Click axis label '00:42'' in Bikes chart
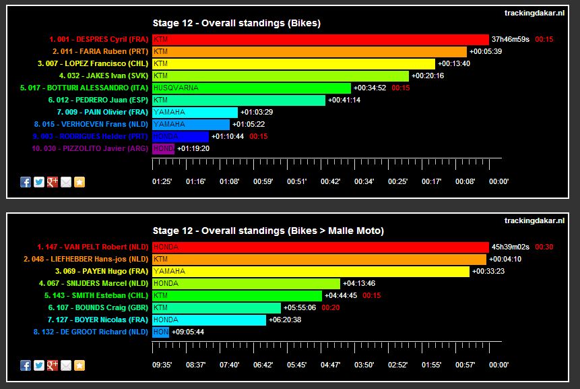The height and width of the screenshot is (389, 580). [x=330, y=181]
